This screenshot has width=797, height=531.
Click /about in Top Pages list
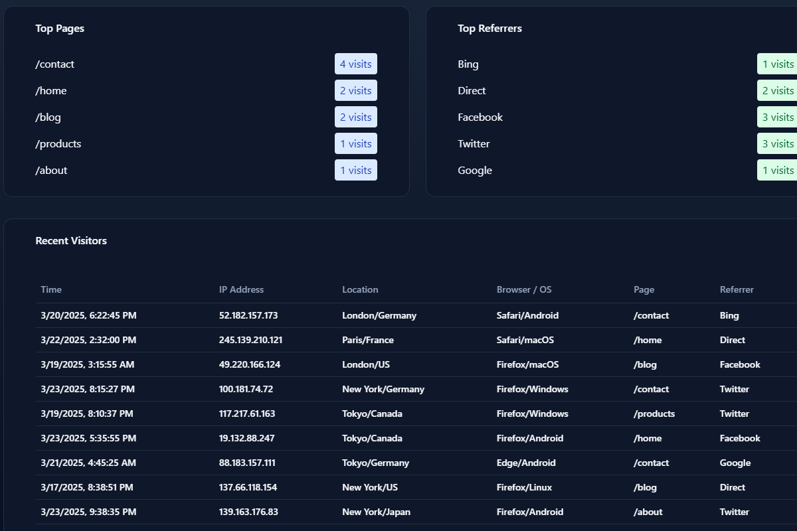(x=51, y=171)
